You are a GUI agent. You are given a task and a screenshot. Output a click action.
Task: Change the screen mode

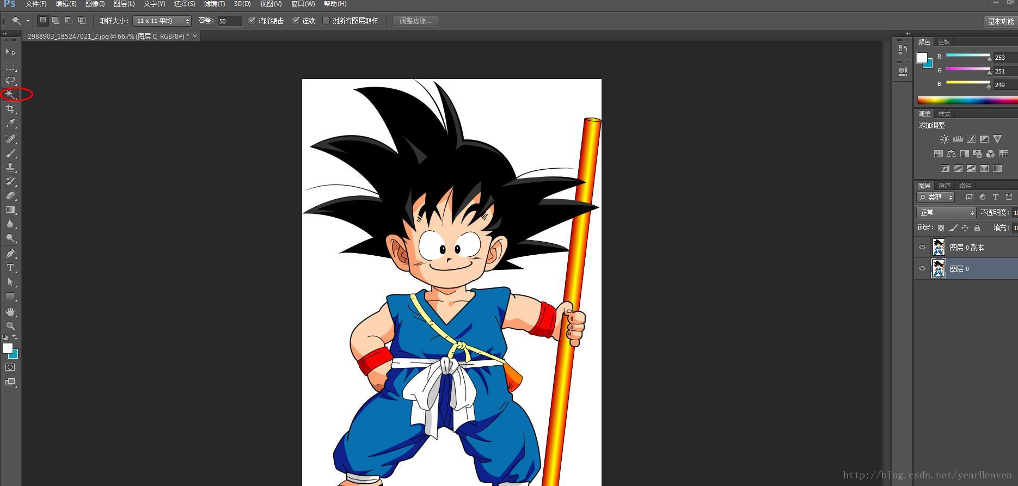coord(10,382)
